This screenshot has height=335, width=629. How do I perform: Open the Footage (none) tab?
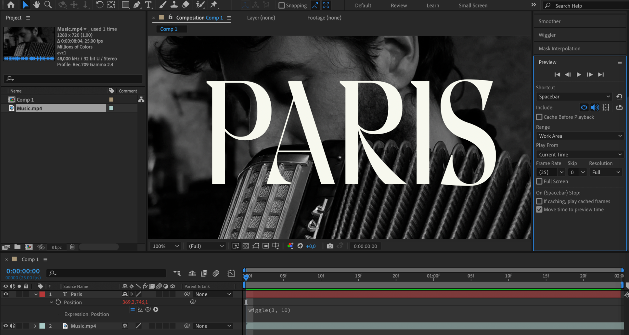pyautogui.click(x=324, y=18)
